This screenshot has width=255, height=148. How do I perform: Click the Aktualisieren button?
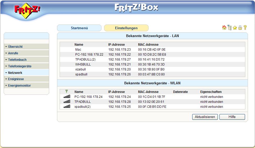click(x=205, y=117)
